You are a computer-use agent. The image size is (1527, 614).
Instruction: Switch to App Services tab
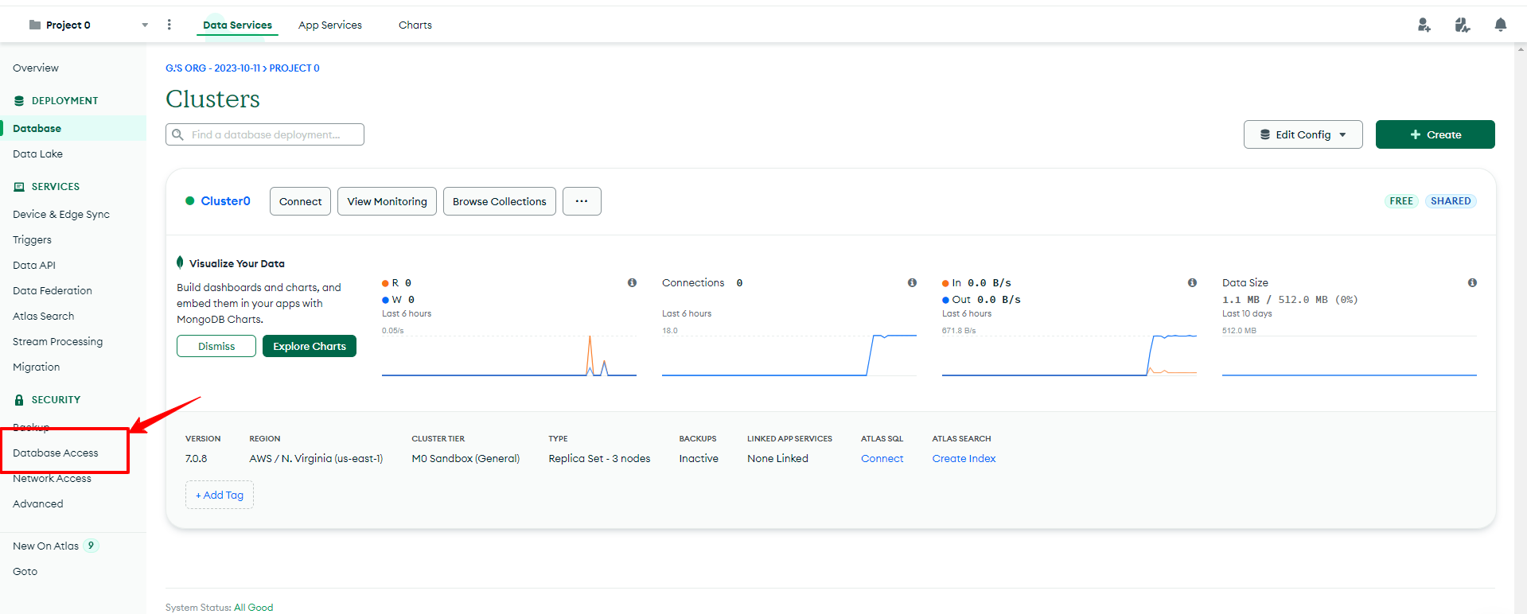pos(330,25)
